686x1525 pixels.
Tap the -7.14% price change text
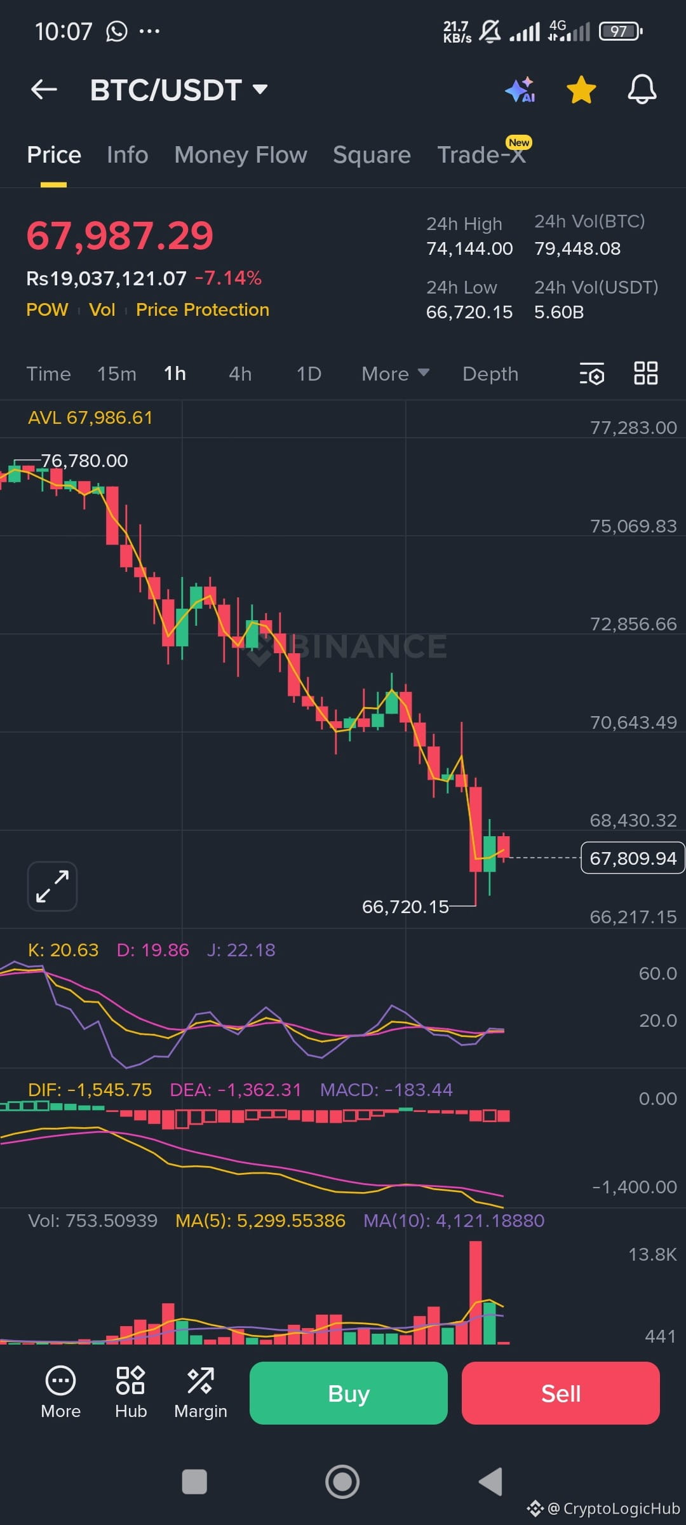coord(228,278)
